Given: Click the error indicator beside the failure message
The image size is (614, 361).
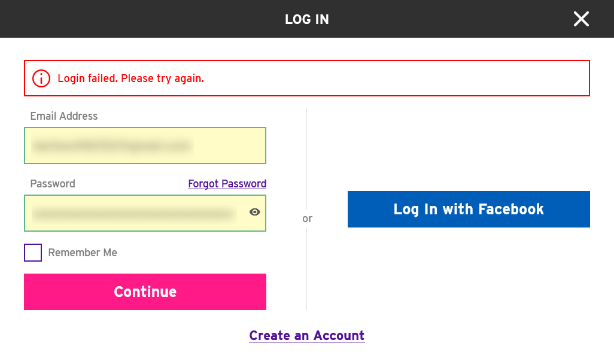Looking at the screenshot, I should [x=41, y=78].
